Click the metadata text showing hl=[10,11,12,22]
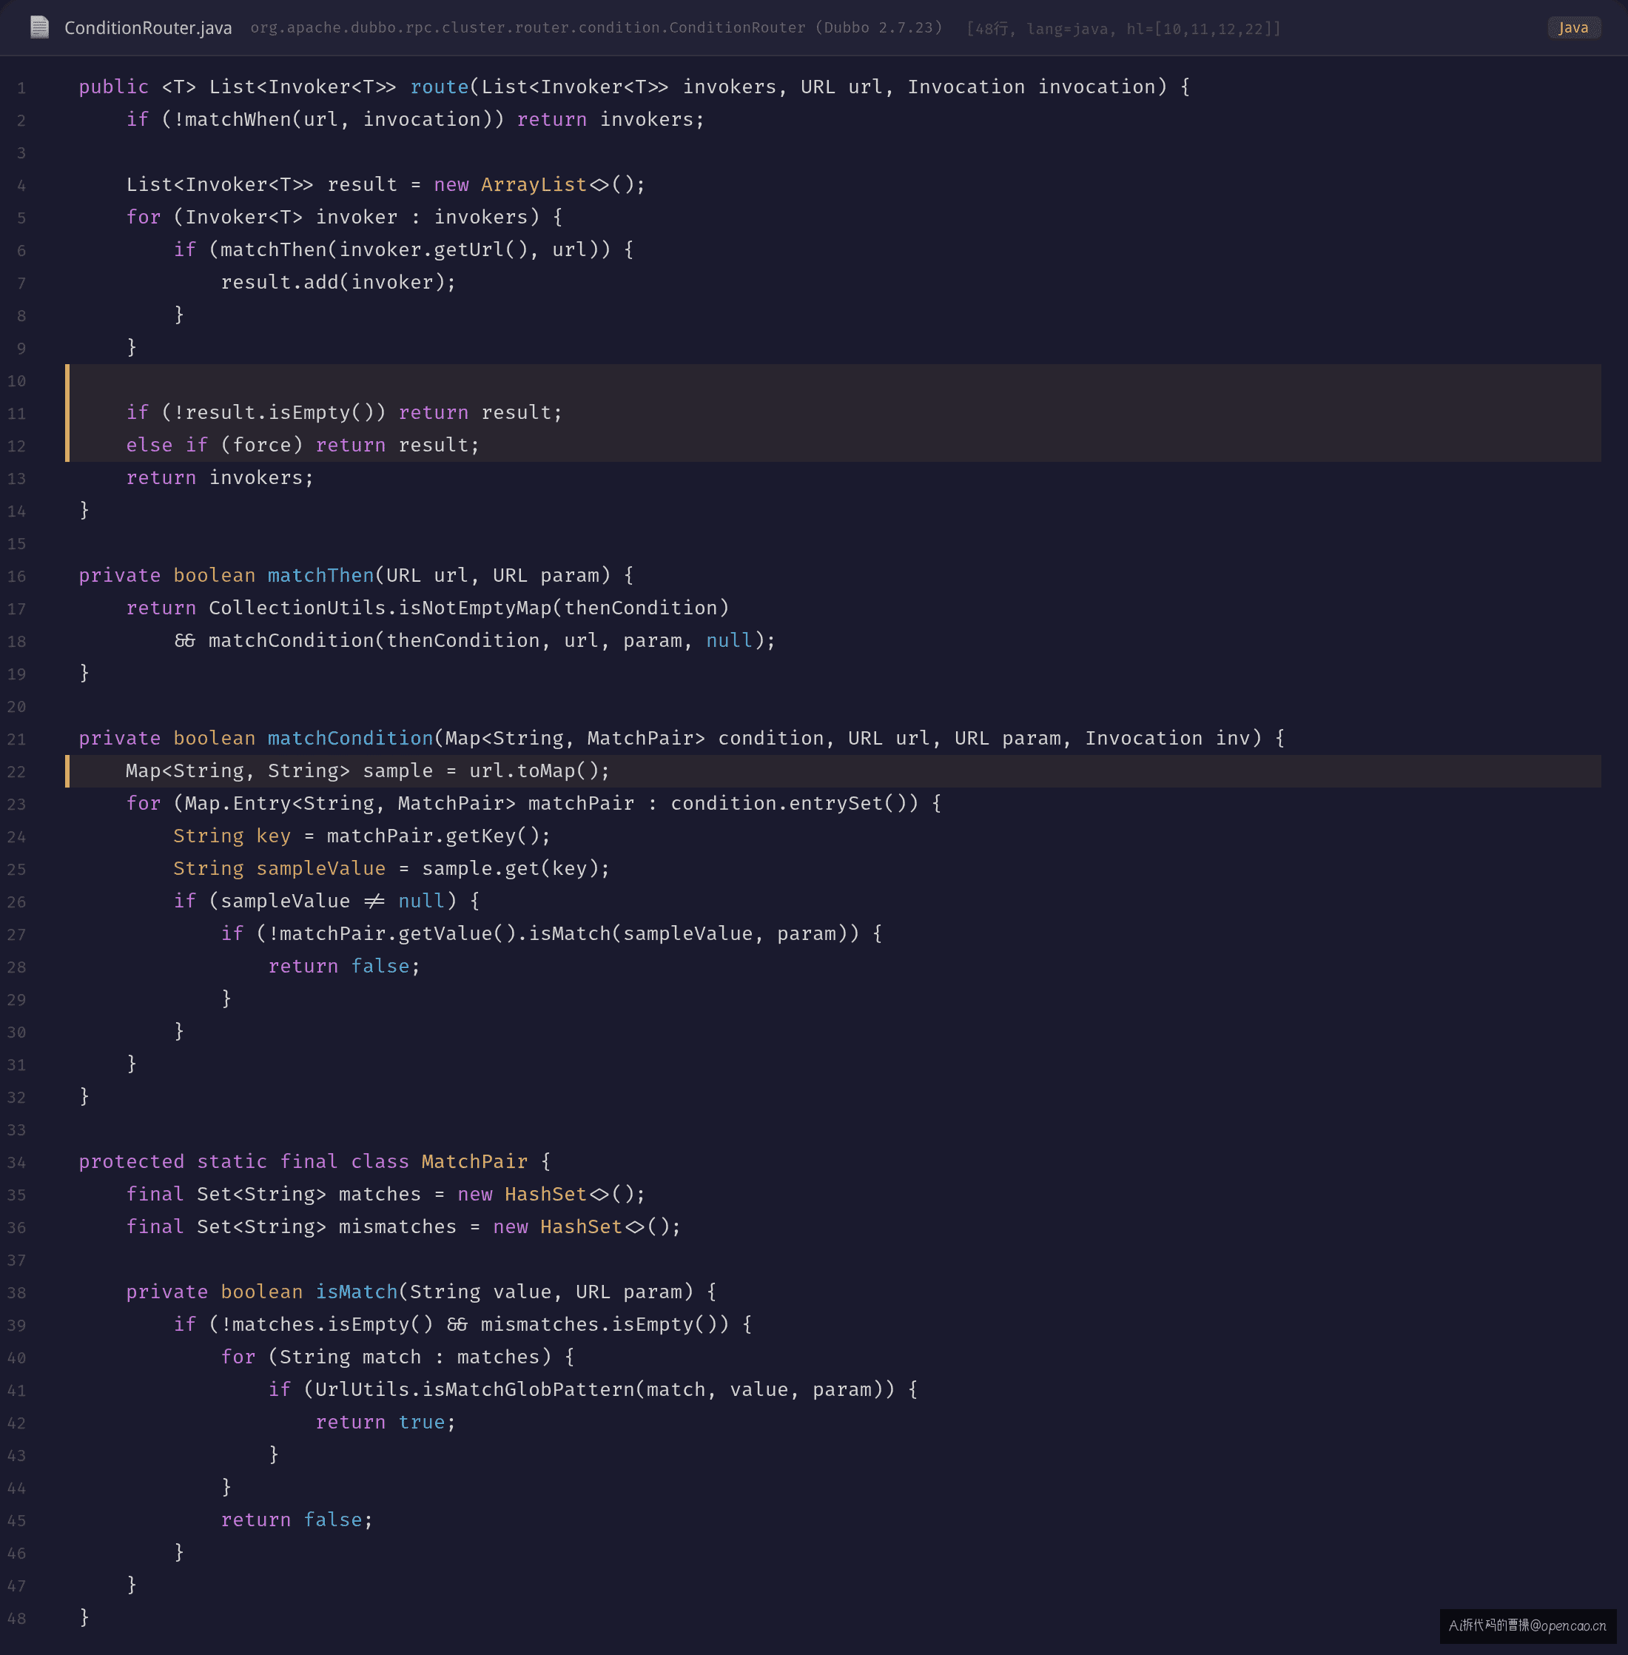Image resolution: width=1628 pixels, height=1655 pixels. 1123,28
